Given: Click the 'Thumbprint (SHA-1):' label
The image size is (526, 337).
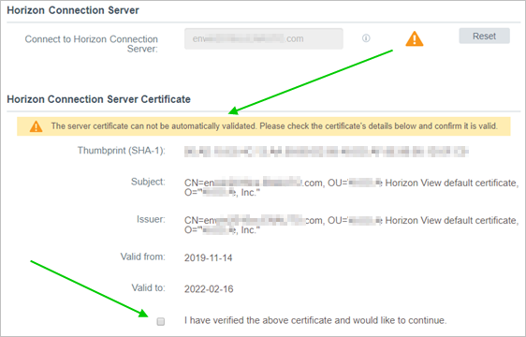Looking at the screenshot, I should 121,151.
